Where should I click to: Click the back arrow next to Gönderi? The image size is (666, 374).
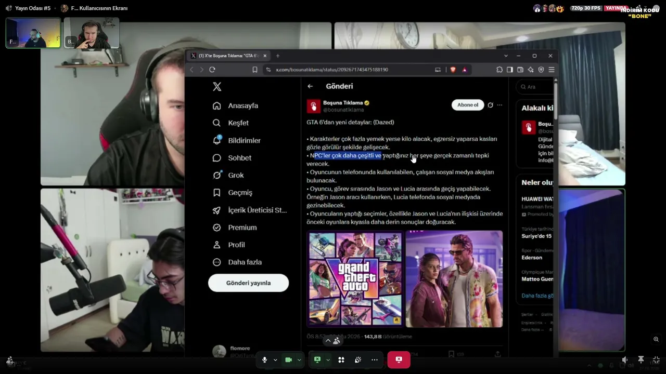tap(310, 86)
